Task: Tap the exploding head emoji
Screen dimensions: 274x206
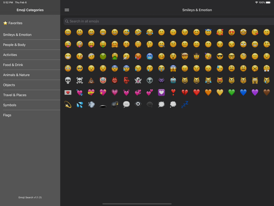Action: (x=185, y=56)
